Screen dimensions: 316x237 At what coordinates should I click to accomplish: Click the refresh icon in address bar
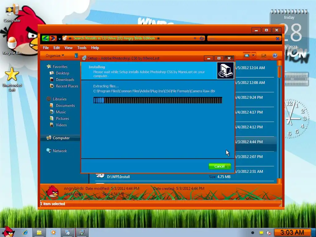(x=202, y=38)
